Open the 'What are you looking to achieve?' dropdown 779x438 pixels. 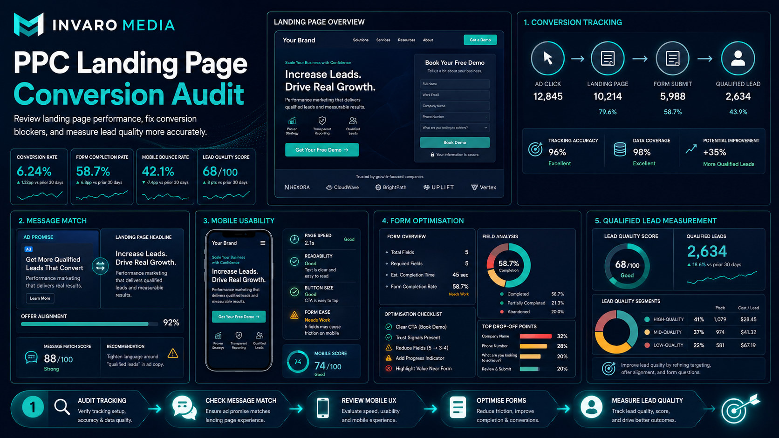pos(455,128)
